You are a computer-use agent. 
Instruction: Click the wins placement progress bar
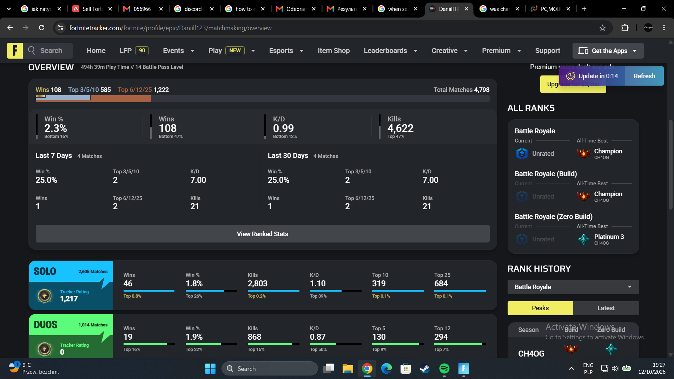tap(263, 99)
